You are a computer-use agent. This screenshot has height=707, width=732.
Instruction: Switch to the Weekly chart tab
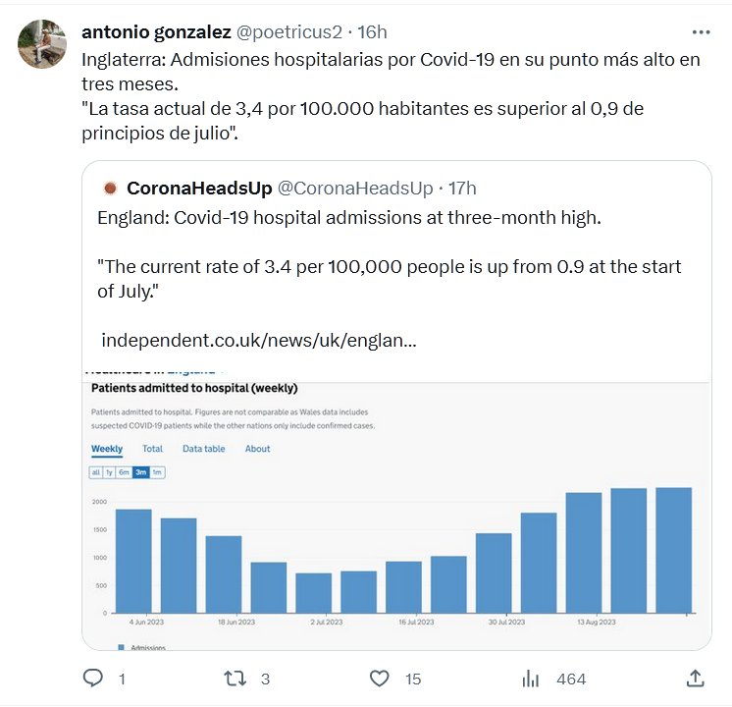click(x=107, y=449)
